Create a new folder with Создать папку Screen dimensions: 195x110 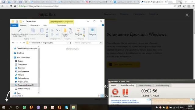(x=65, y=32)
